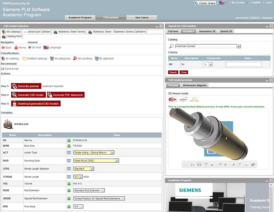Open UK flag language selector in header
Image resolution: width=274 pixels, height=212 pixels.
(222, 3)
